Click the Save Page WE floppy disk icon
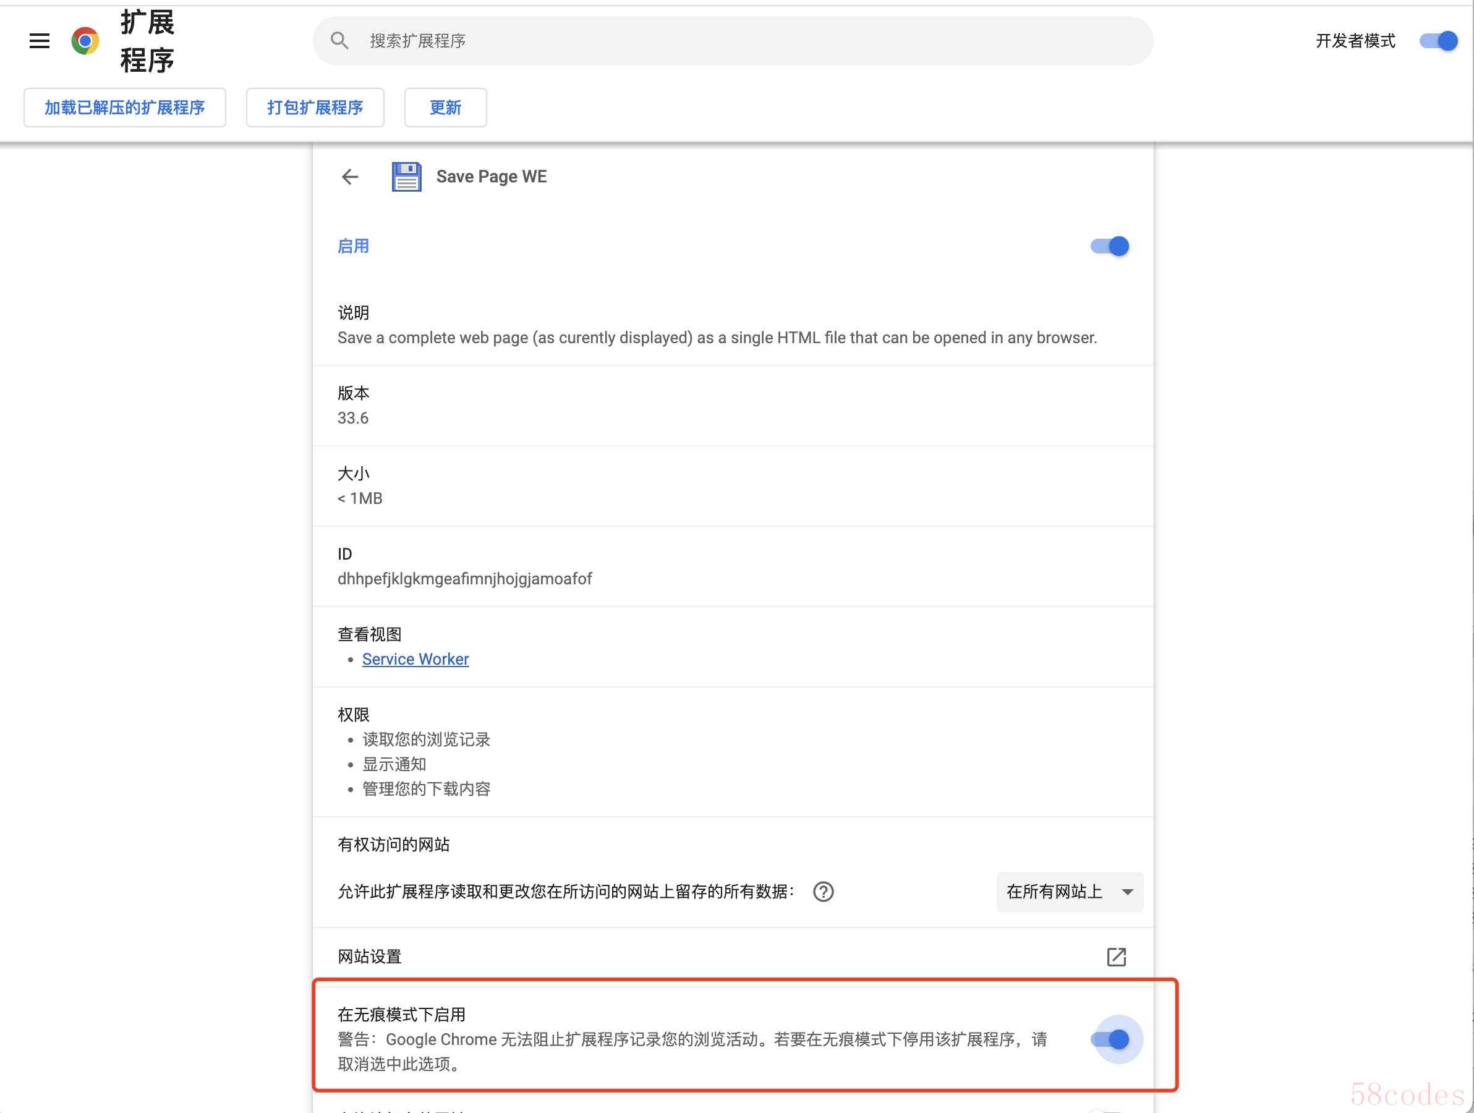The height and width of the screenshot is (1113, 1474). [406, 177]
